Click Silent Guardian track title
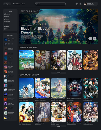The height and width of the screenshot is (130, 101). click(11, 108)
